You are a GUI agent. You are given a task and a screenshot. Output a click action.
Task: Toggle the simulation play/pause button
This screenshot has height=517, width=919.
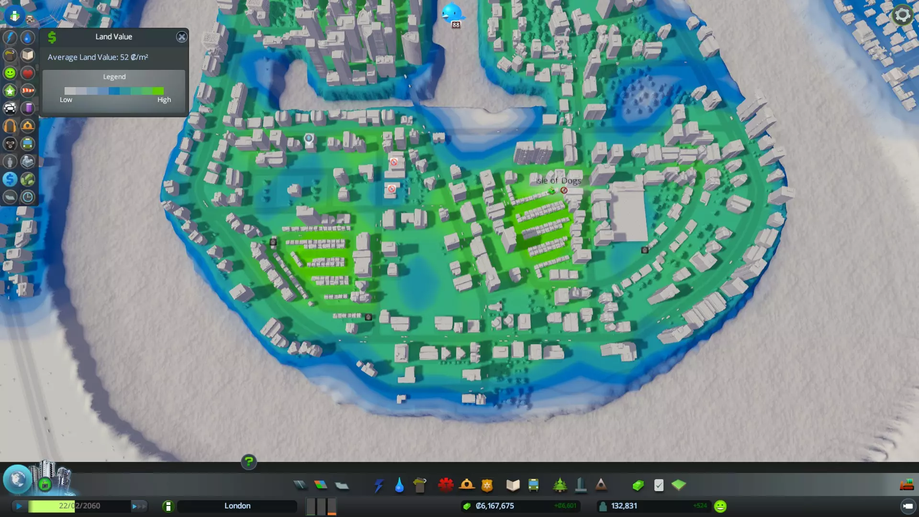click(x=19, y=506)
